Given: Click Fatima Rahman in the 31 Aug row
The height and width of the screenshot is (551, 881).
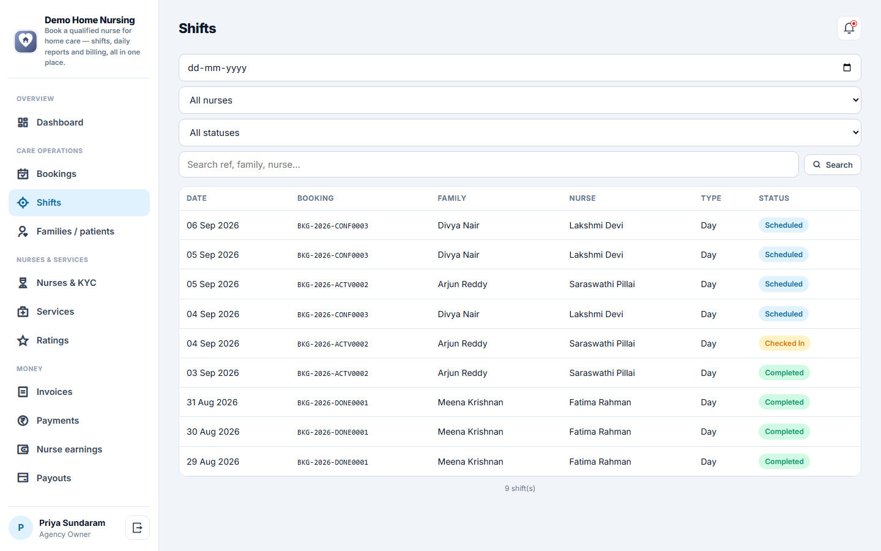Looking at the screenshot, I should click(x=600, y=402).
